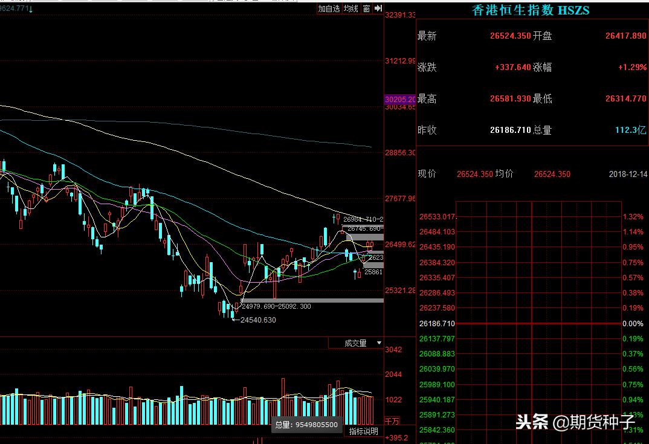Click the 28856.30 price axis label

(x=400, y=153)
